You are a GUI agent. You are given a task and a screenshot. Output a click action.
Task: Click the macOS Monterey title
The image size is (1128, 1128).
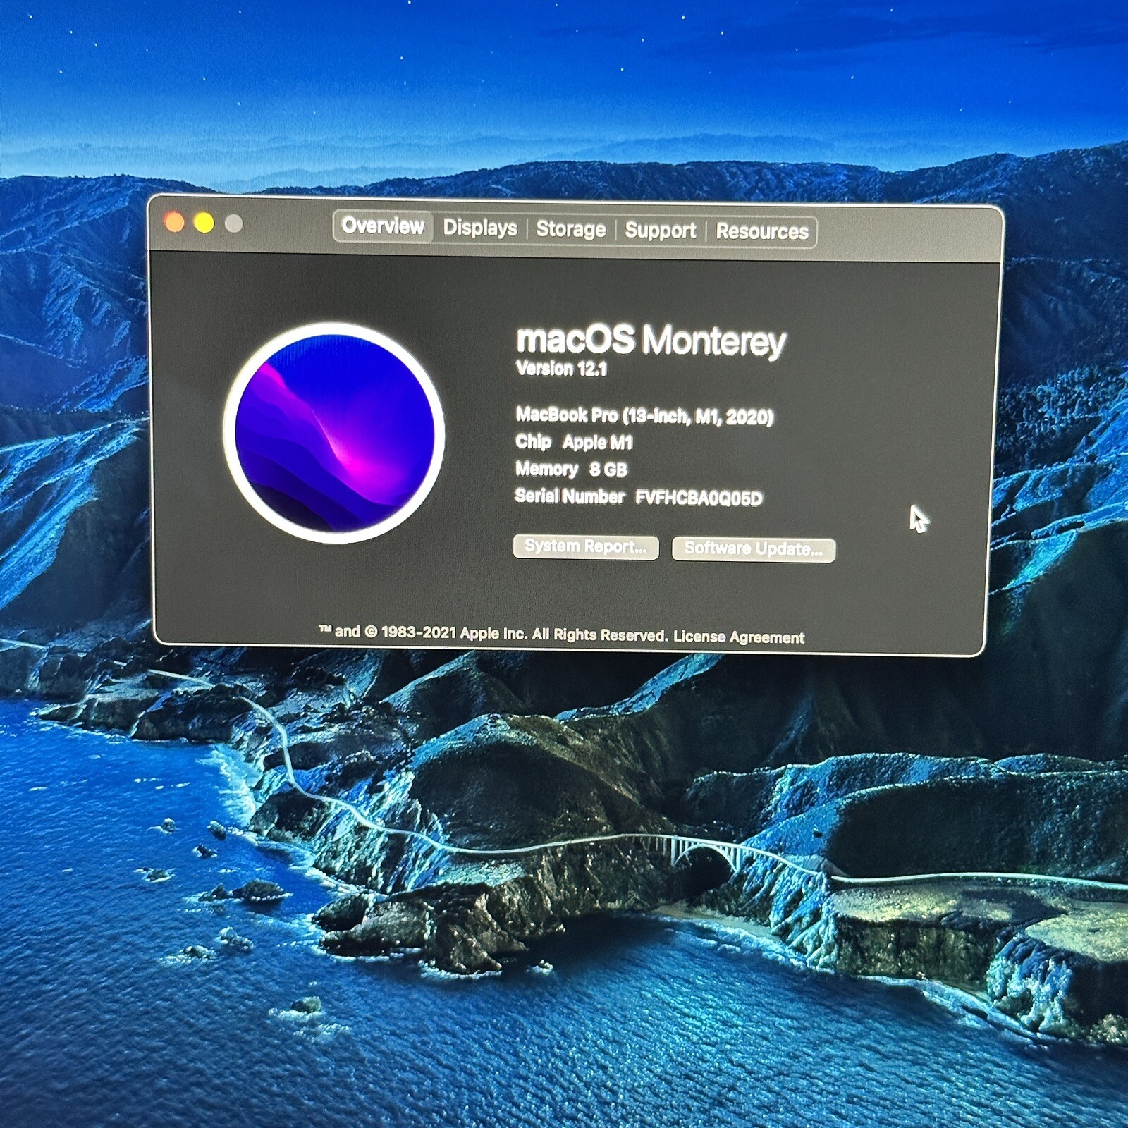click(x=651, y=341)
